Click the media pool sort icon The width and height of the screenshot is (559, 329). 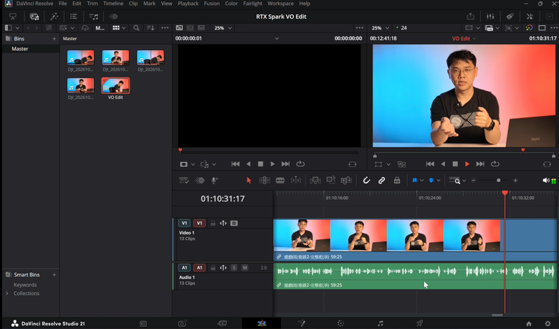coord(150,28)
